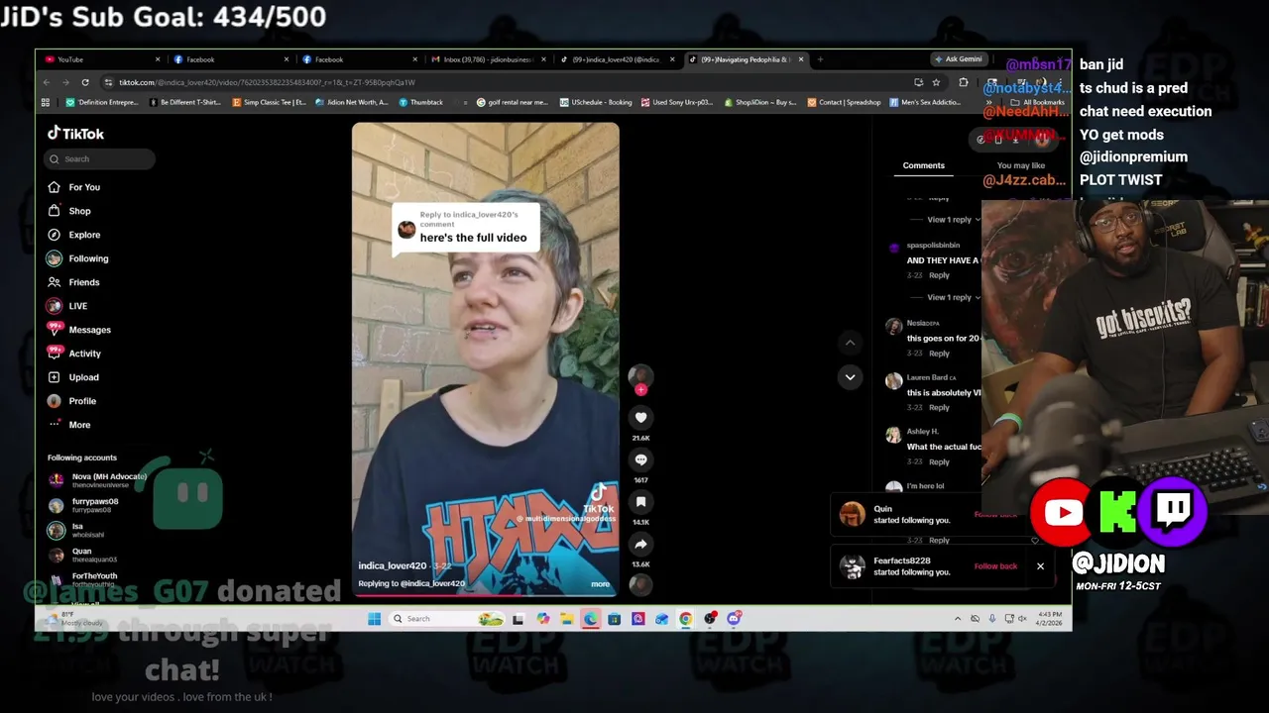The height and width of the screenshot is (713, 1269).
Task: Open the bookmarks apps grid icon
Action: pos(46,102)
